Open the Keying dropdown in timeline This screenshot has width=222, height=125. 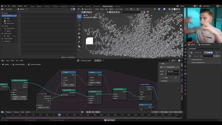point(17,112)
